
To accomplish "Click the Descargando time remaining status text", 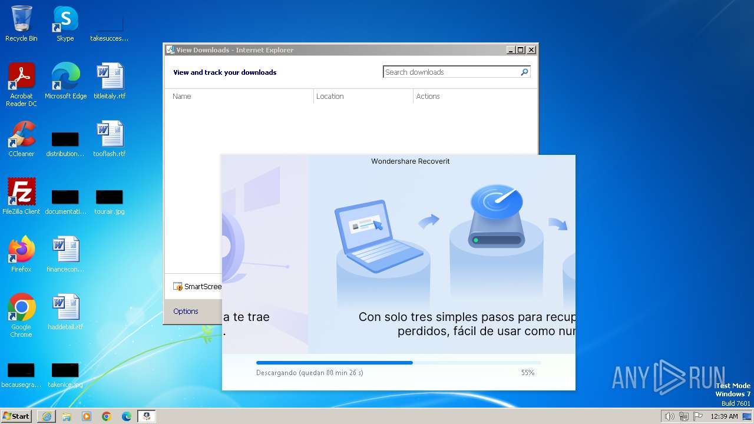I will 310,373.
